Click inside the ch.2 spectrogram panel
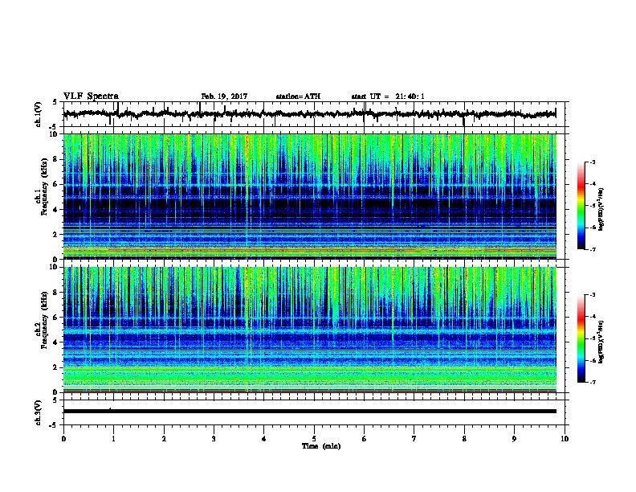The image size is (636, 492). point(310,330)
